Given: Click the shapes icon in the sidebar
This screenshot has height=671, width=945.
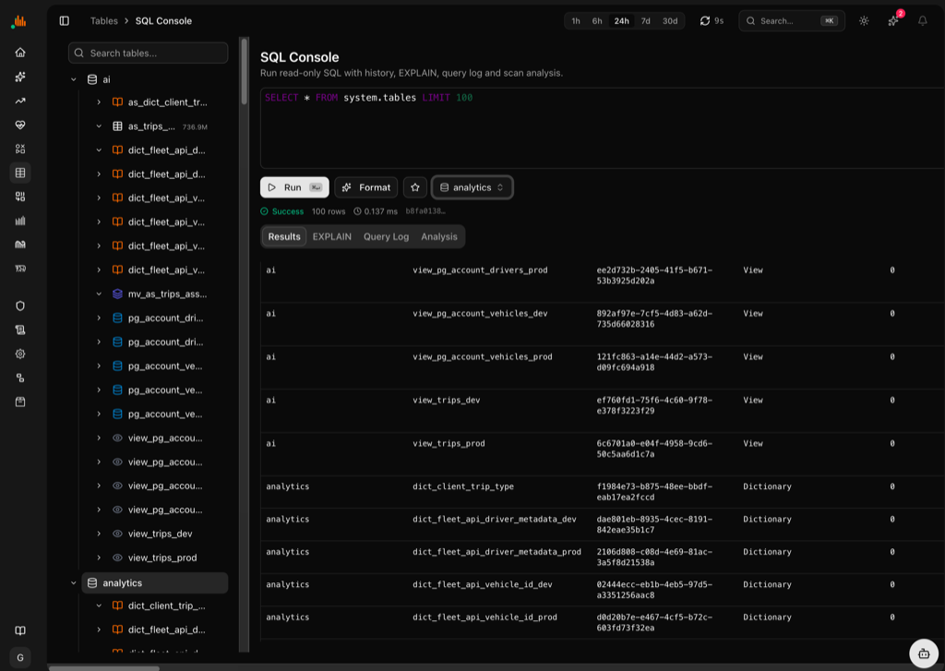Looking at the screenshot, I should tap(20, 149).
